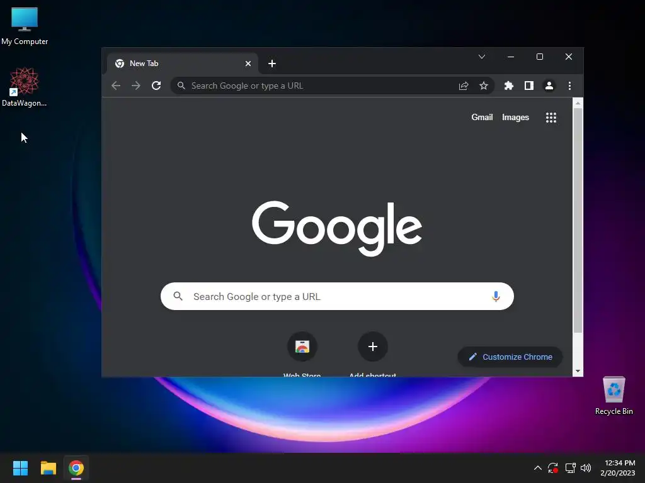
Task: Open a new tab with the plus button
Action: [272, 64]
